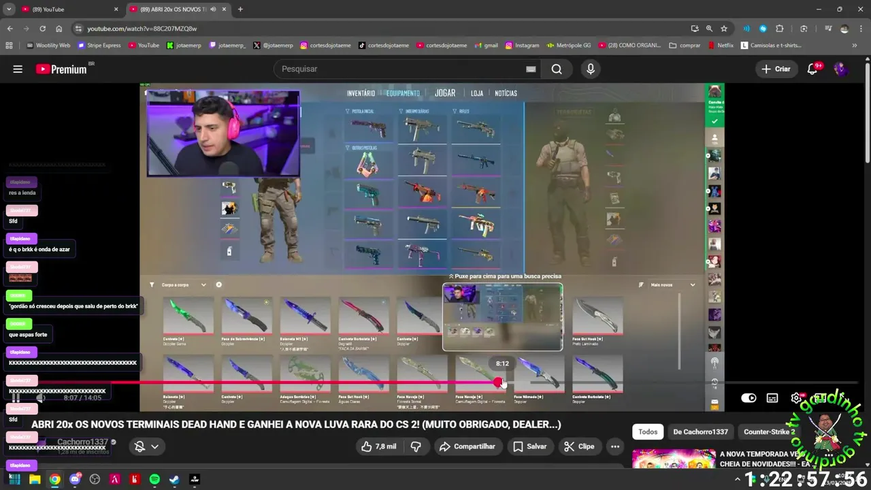Click the Salvar save button

coord(530,446)
